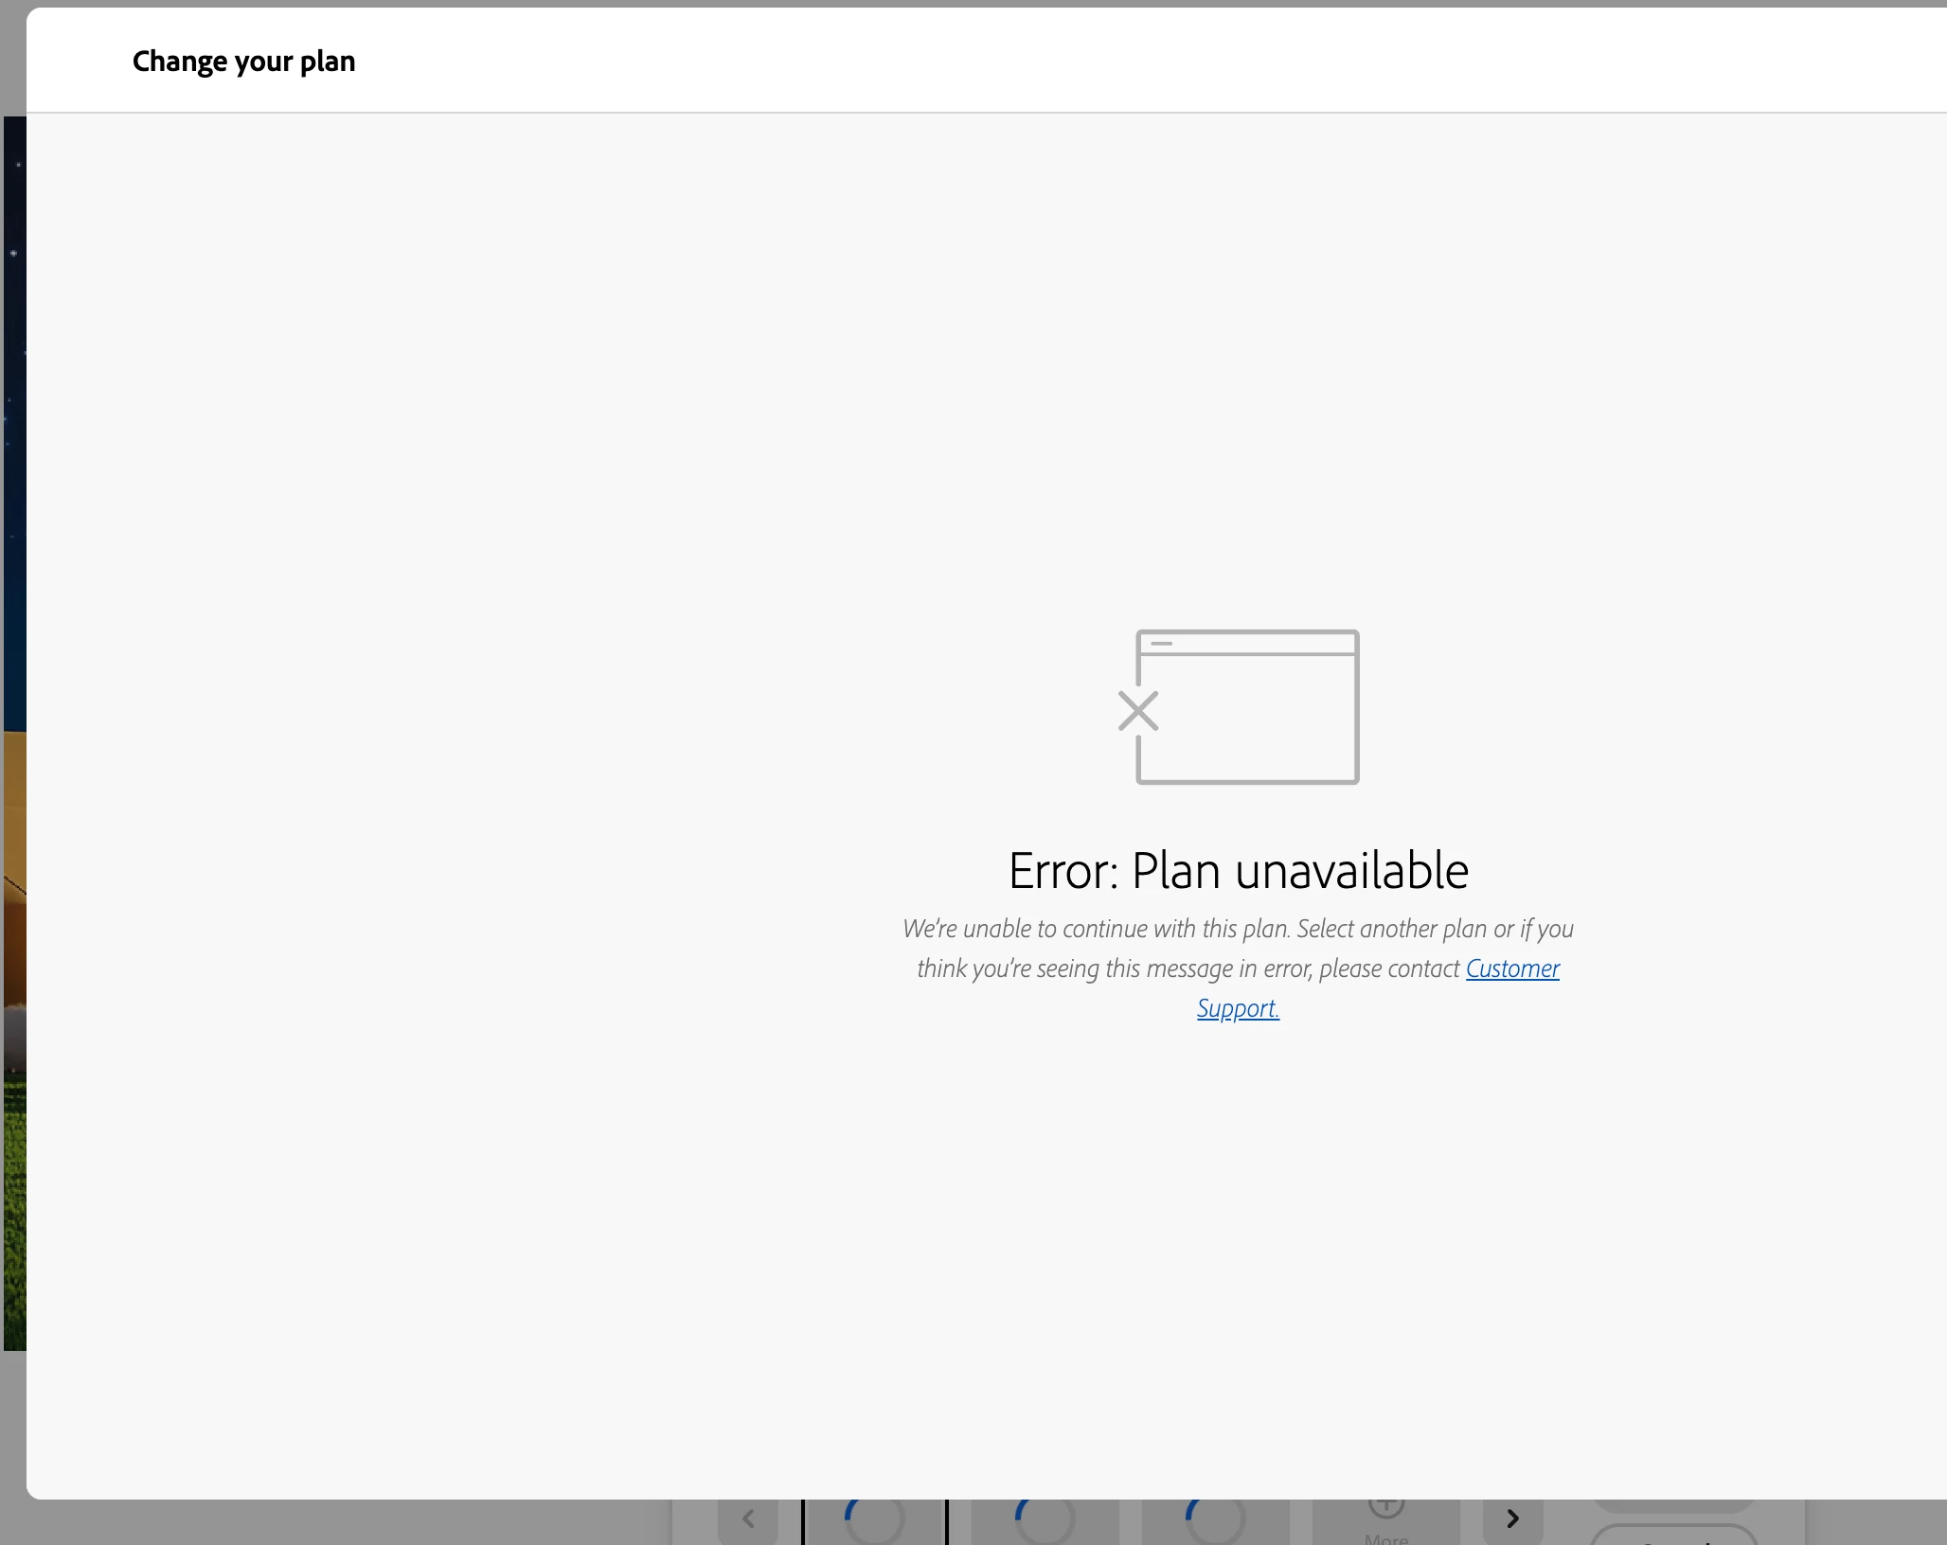Screen dimensions: 1947x1545
Task: Click the X mark on the error illustration
Action: coord(1137,711)
